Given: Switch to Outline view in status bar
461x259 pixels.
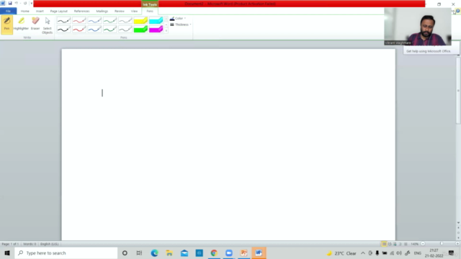Looking at the screenshot, I should tap(400, 244).
